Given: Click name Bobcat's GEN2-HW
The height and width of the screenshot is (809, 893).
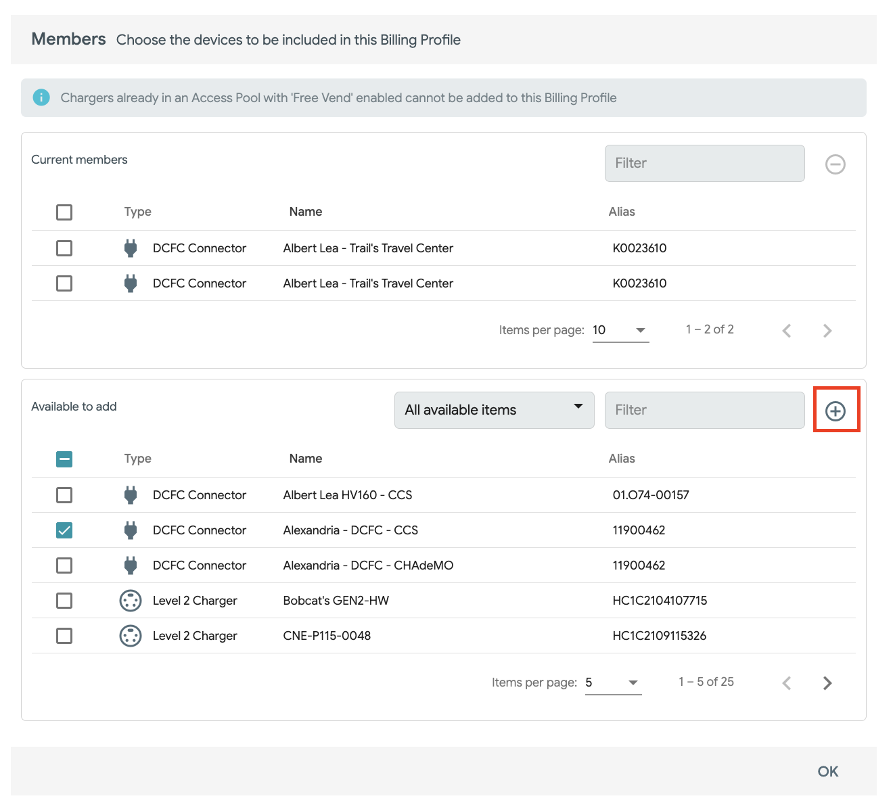Looking at the screenshot, I should [336, 601].
